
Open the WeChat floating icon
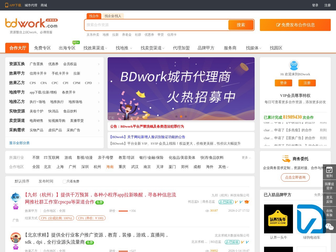click(x=329, y=227)
